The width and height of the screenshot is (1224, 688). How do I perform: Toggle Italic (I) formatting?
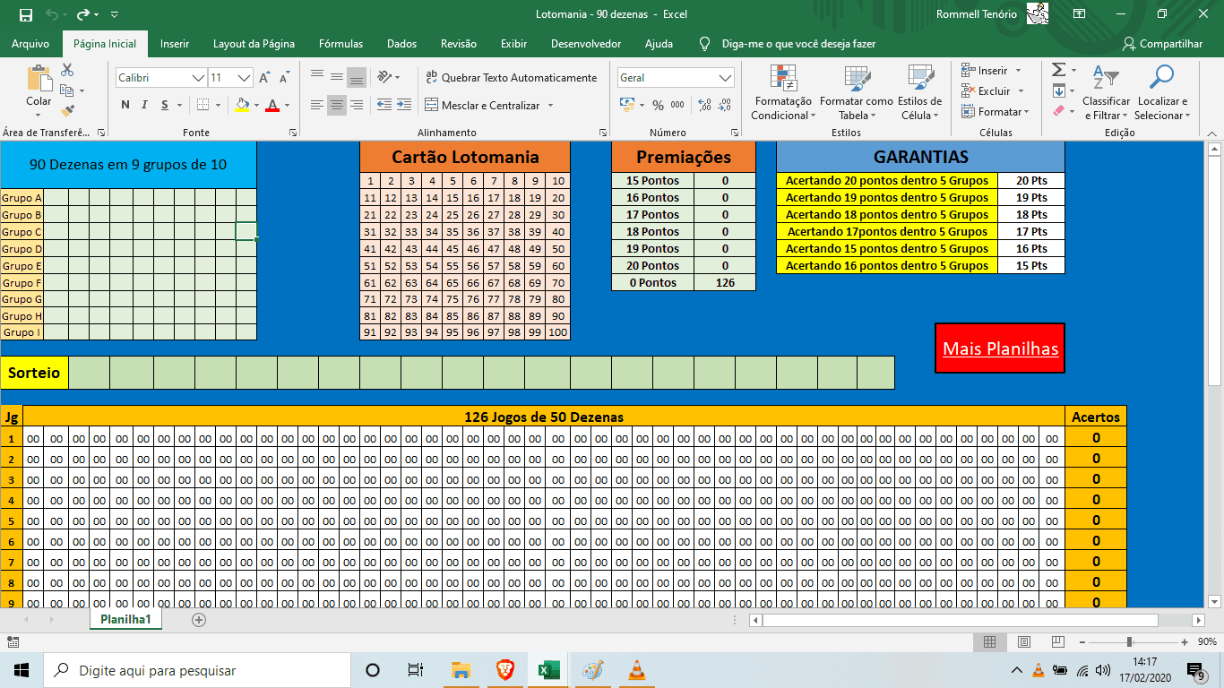(145, 105)
